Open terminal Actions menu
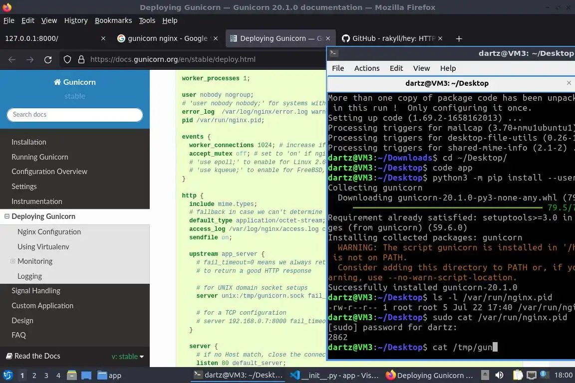Viewport: 575px width, 383px height. [367, 68]
